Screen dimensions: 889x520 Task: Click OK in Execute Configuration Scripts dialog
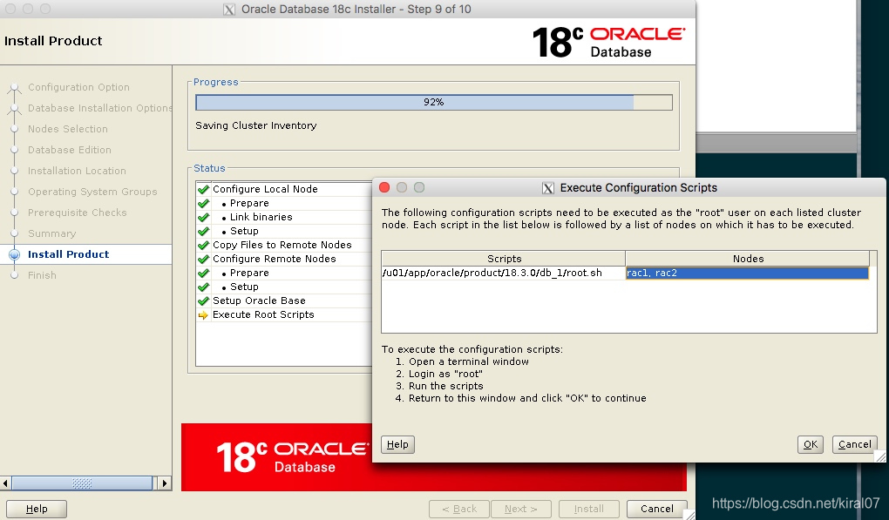(811, 445)
